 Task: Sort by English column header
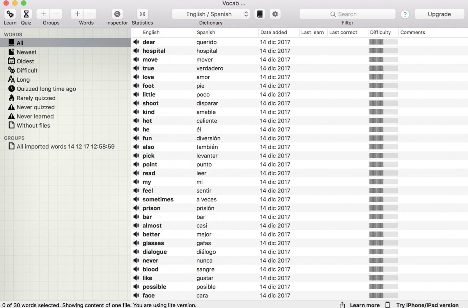(168, 32)
